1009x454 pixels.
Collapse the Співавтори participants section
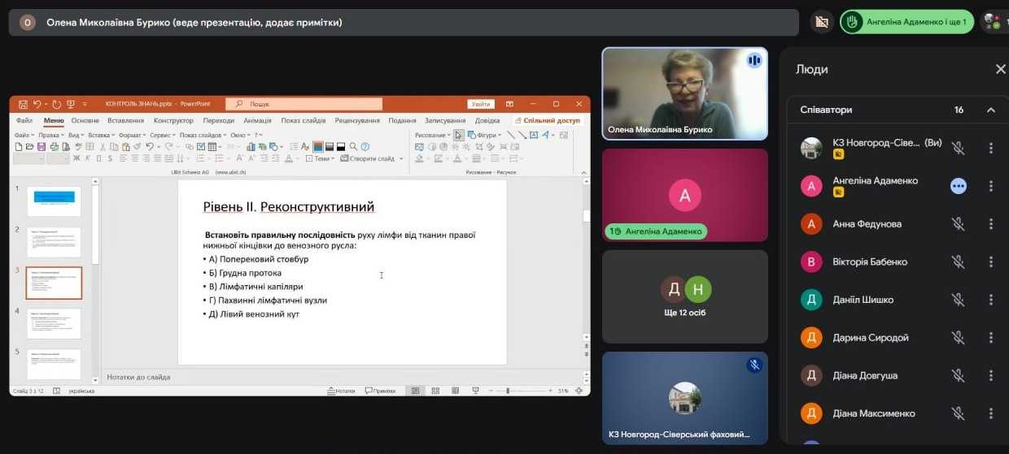point(990,110)
